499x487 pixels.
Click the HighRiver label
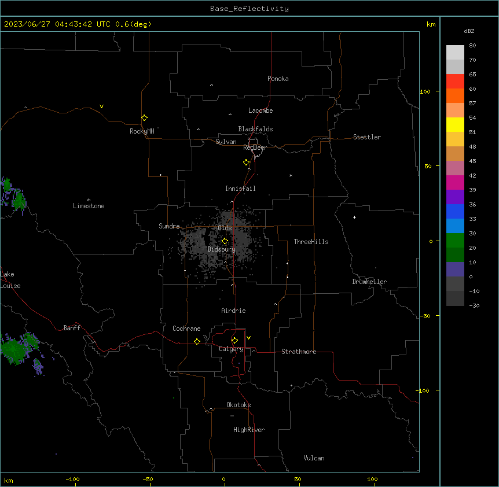(x=249, y=430)
